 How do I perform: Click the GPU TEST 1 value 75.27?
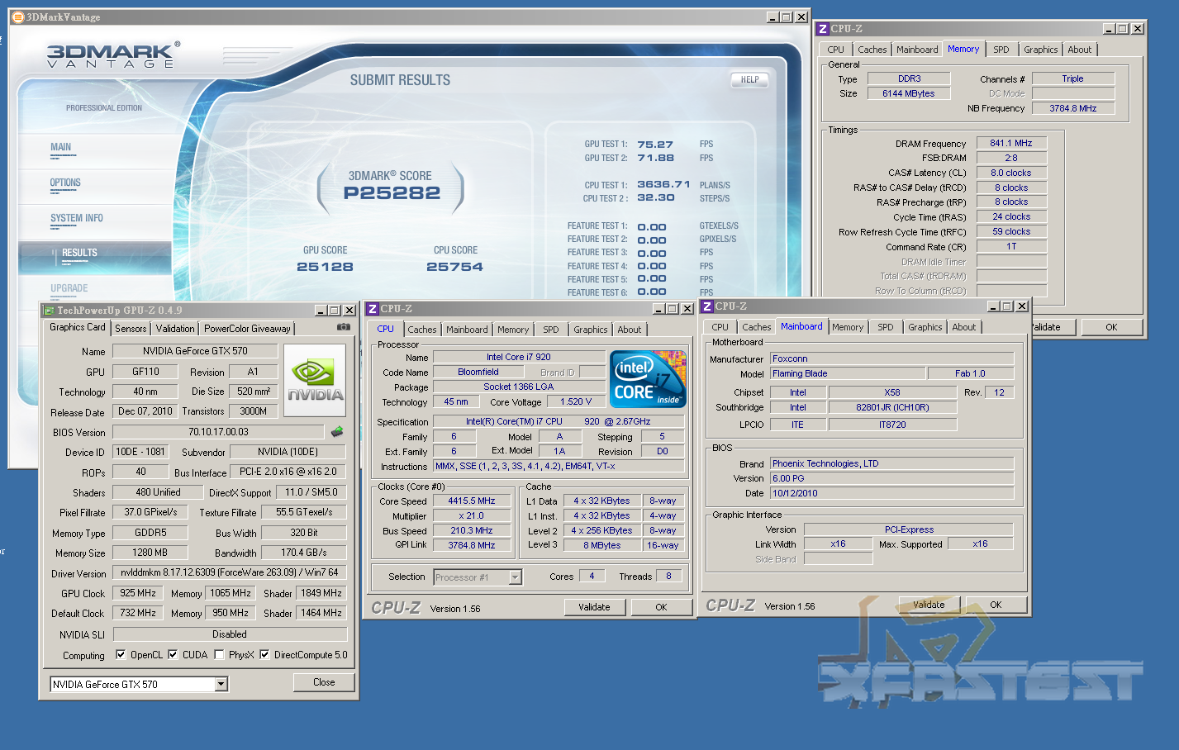coord(655,145)
